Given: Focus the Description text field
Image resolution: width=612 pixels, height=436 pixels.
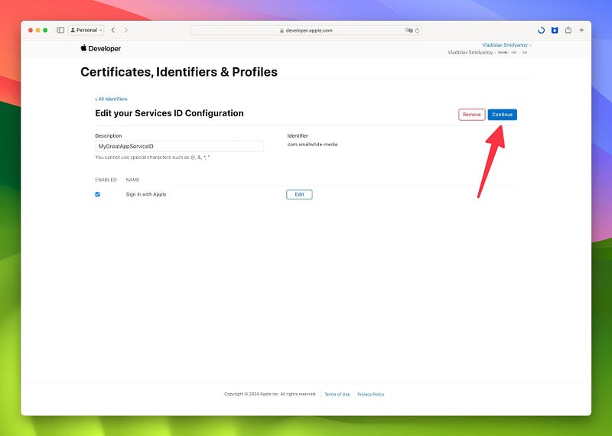Looking at the screenshot, I should [179, 146].
